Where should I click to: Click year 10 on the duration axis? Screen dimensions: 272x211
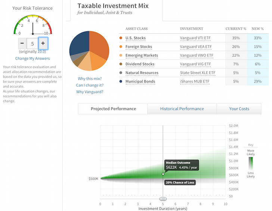[x=225, y=204]
